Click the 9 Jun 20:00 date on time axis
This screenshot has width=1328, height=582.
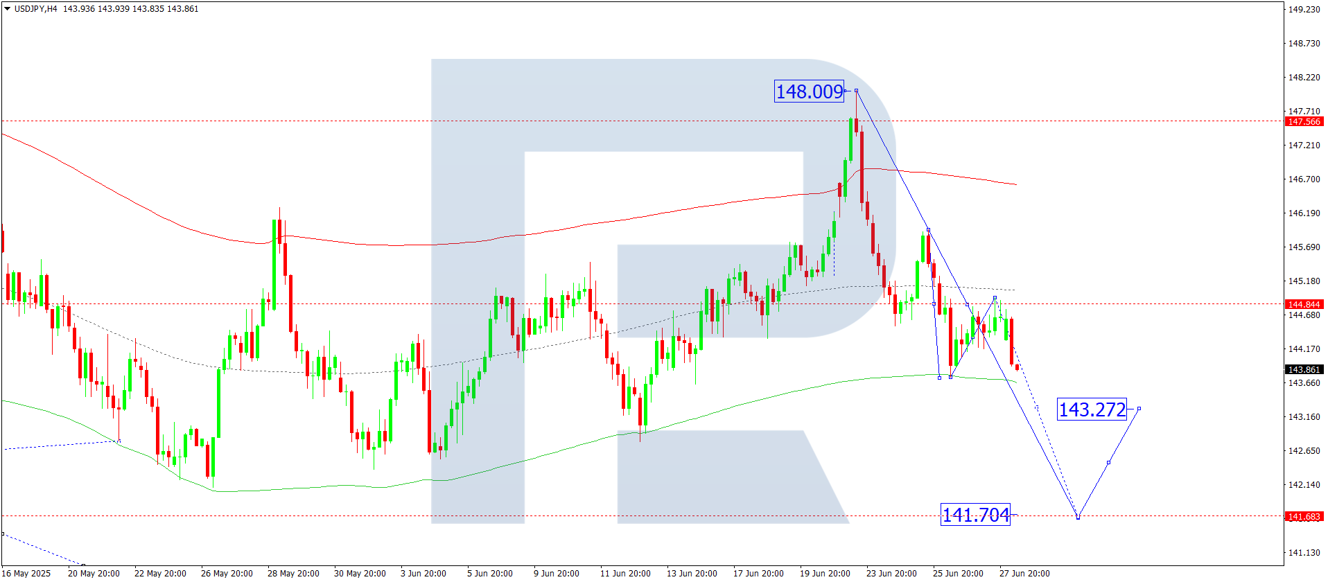(x=556, y=573)
